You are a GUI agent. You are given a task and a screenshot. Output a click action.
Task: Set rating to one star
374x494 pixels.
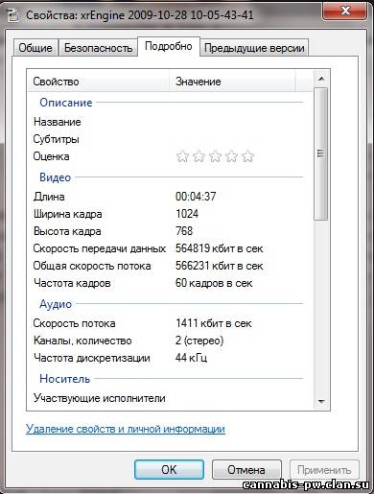(x=182, y=156)
